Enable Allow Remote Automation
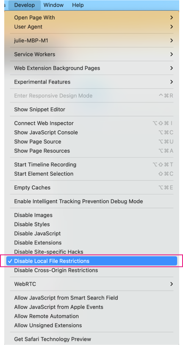This screenshot has width=183, height=345. pyautogui.click(x=91, y=316)
